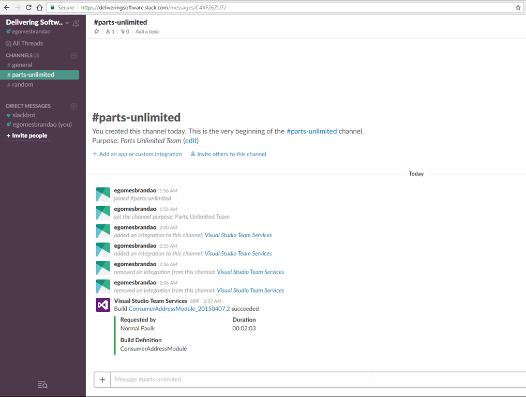Screen dimensions: 526x397
Task: Edit the channel purpose via the edit link
Action: tap(191, 141)
